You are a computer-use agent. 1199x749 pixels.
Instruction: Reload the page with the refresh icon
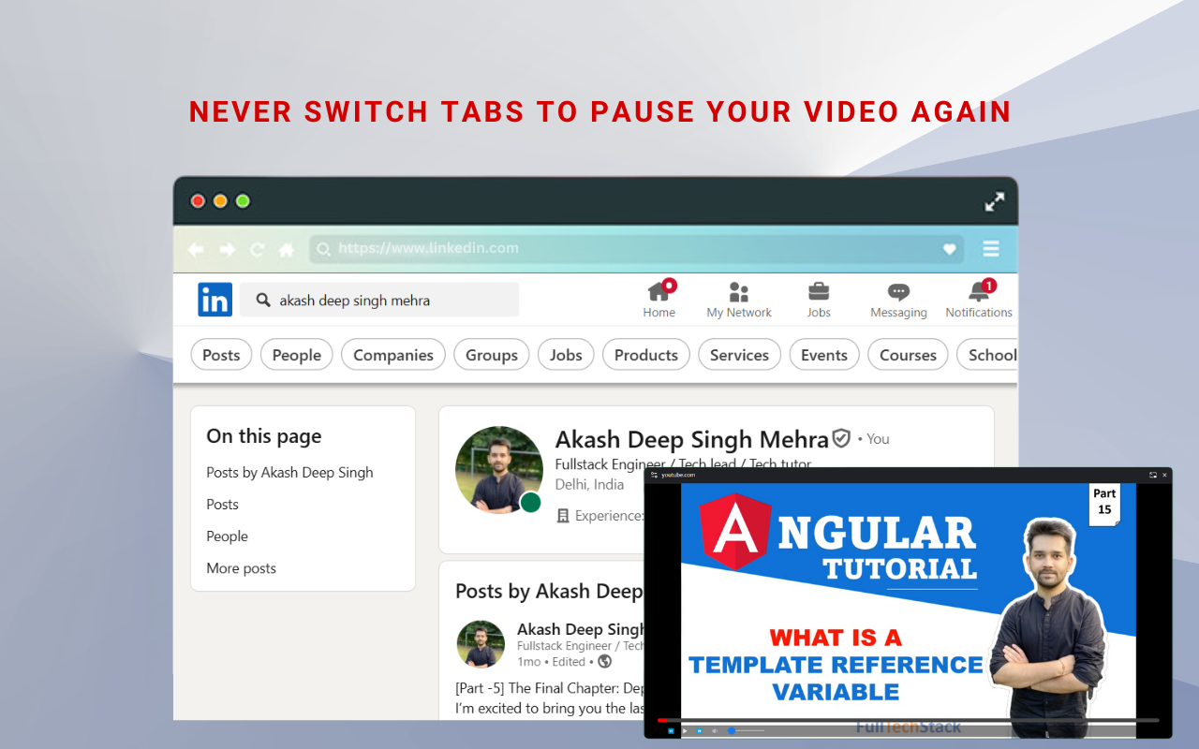coord(256,248)
